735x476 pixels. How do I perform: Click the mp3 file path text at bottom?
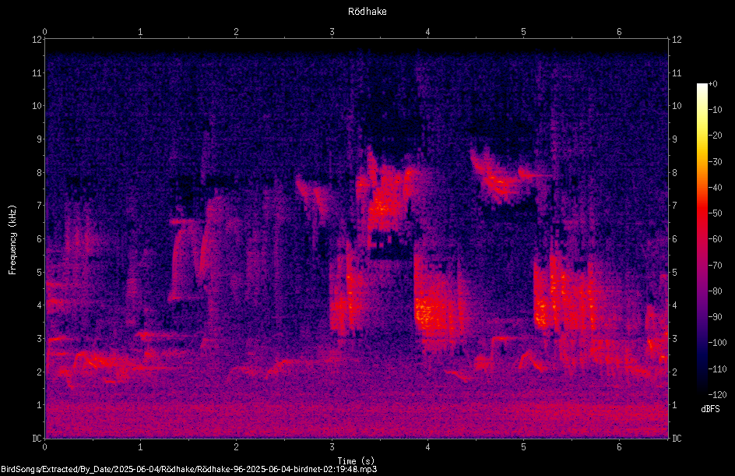[189, 469]
